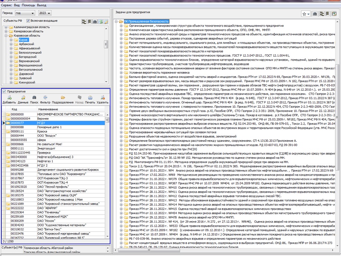Click the Наименование column header

(x=47, y=109)
